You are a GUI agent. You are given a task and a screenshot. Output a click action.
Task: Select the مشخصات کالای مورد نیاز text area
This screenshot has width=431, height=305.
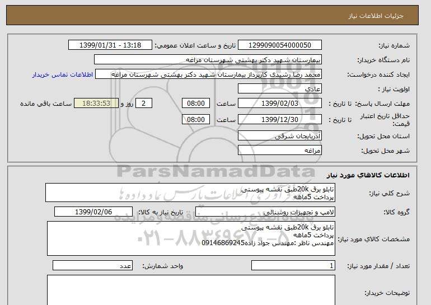(191, 238)
